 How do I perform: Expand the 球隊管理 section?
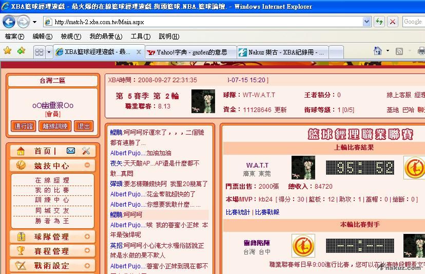[87, 237]
